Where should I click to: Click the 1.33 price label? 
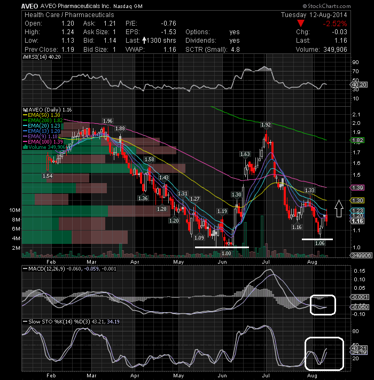310,191
